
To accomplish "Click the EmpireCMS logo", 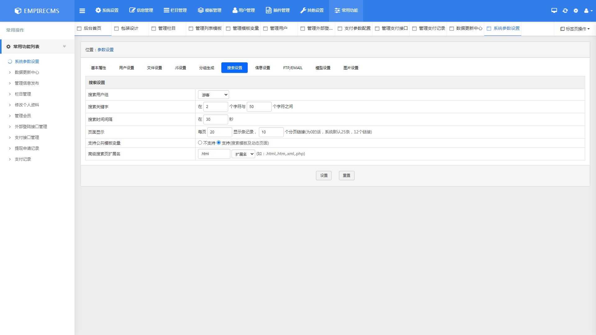I will click(x=37, y=11).
